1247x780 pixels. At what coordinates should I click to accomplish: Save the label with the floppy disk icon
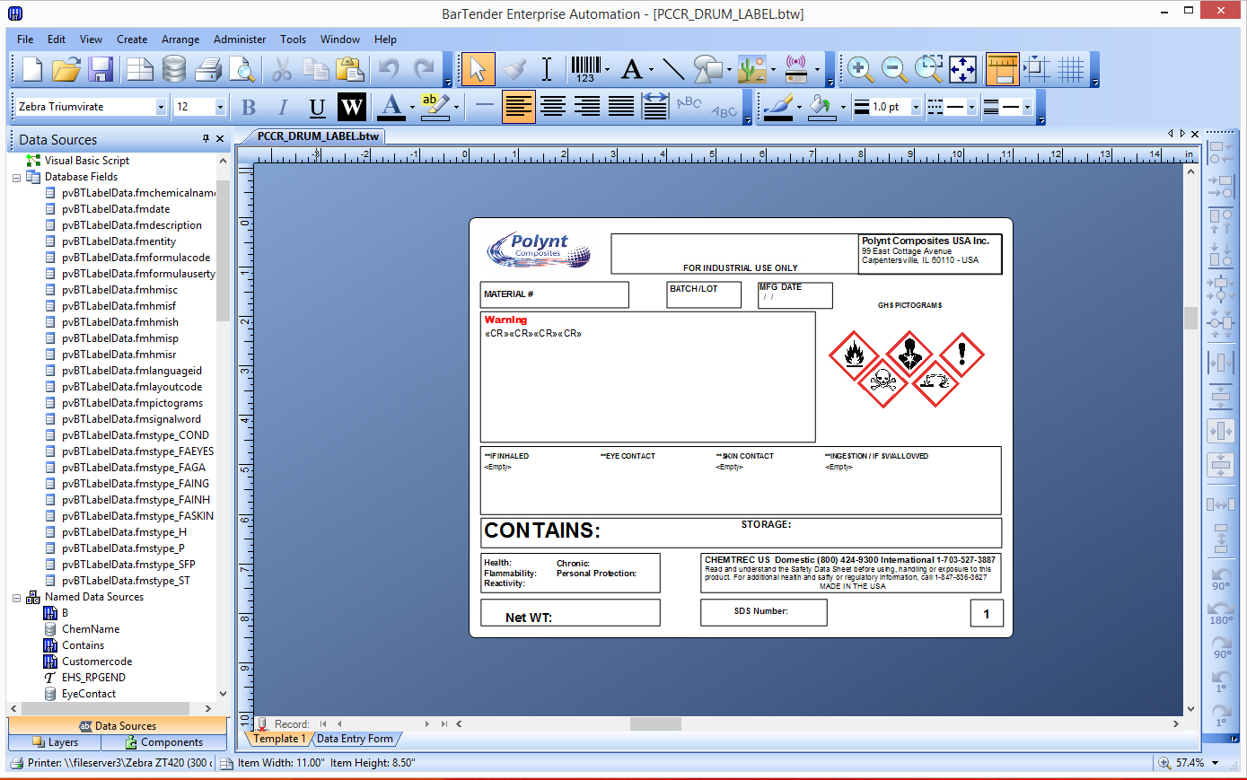point(100,69)
